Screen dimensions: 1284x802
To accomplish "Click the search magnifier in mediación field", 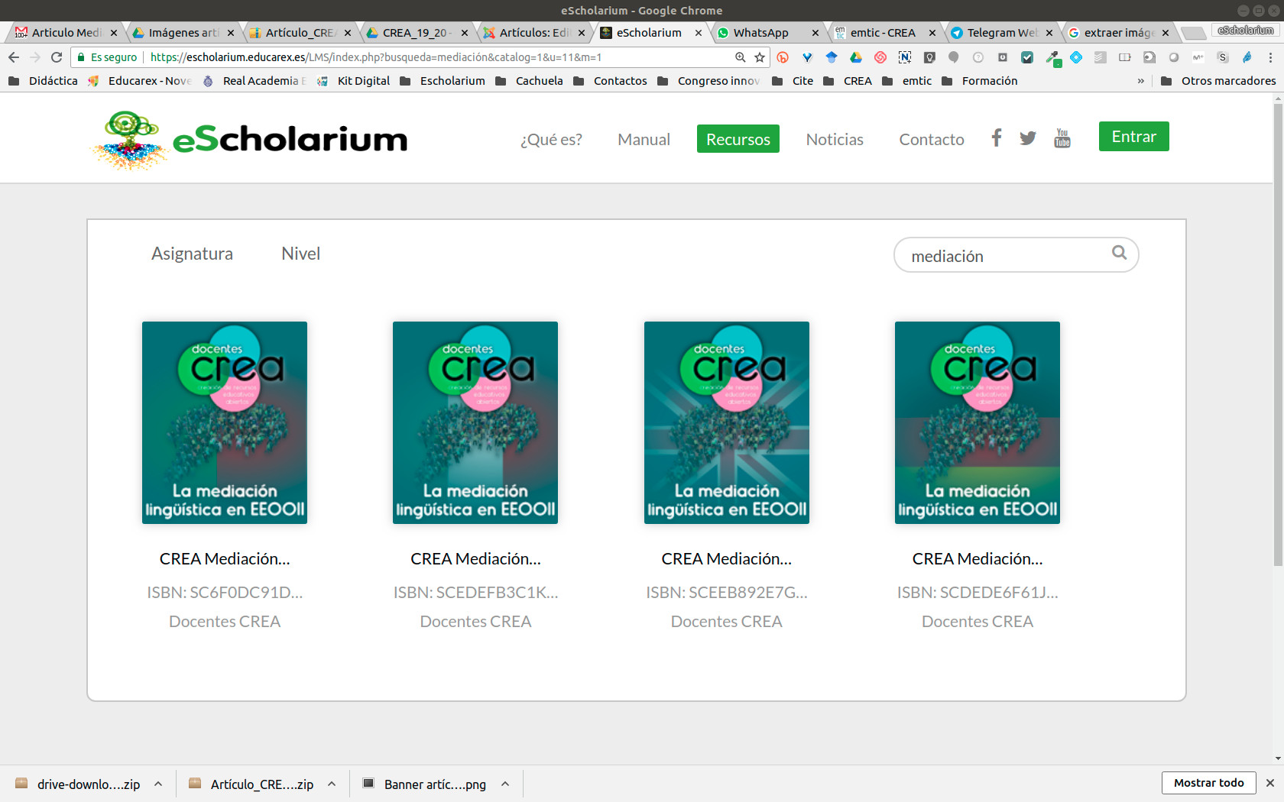I will coord(1119,252).
